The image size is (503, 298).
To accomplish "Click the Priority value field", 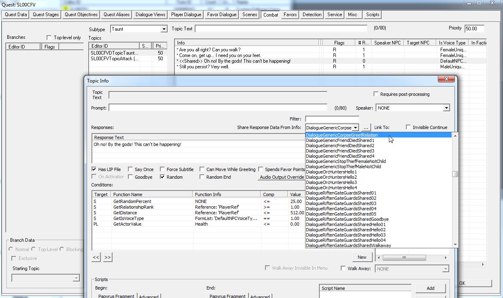I will pyautogui.click(x=474, y=29).
